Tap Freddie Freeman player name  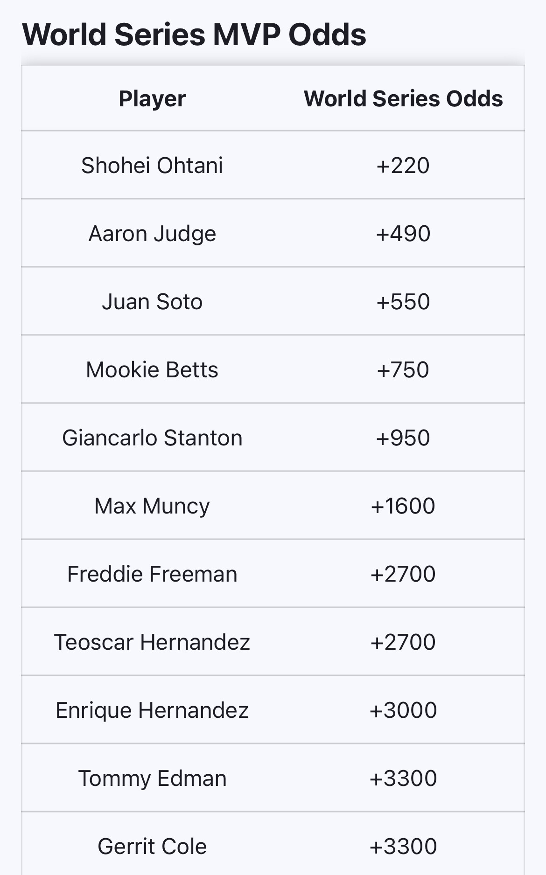click(x=152, y=574)
